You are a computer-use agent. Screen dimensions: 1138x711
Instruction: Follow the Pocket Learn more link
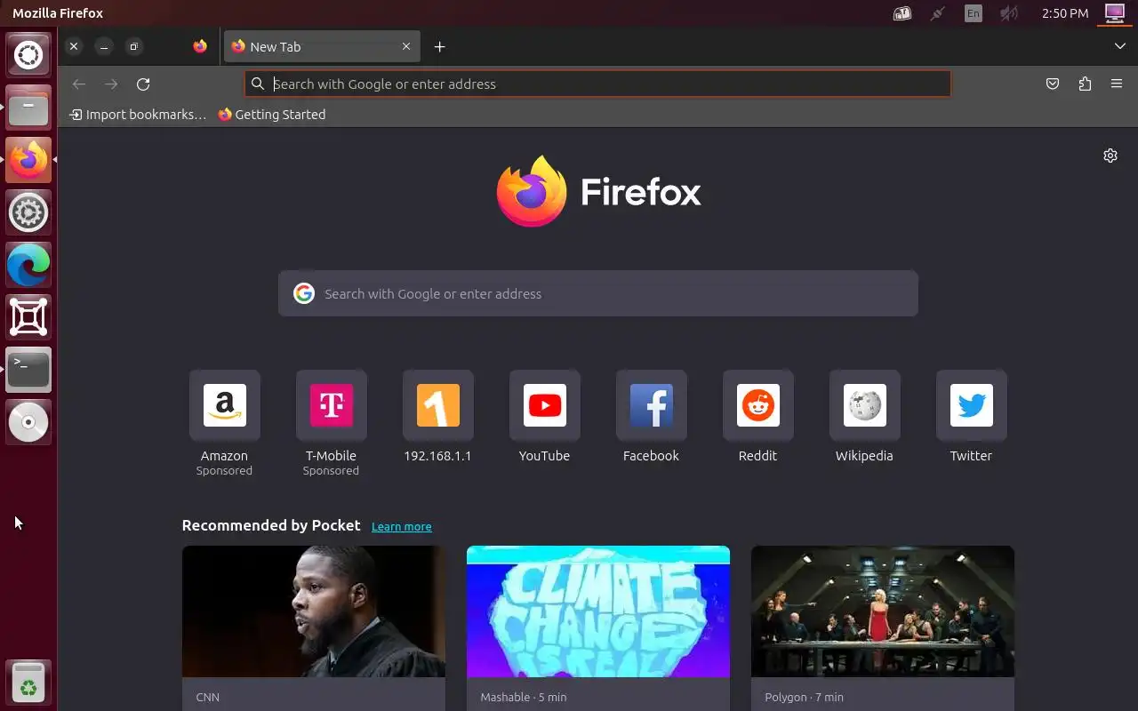pos(402,526)
